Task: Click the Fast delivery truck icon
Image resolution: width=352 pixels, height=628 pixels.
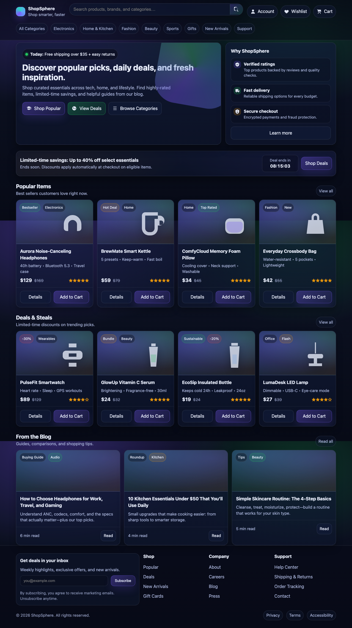Action: (237, 90)
